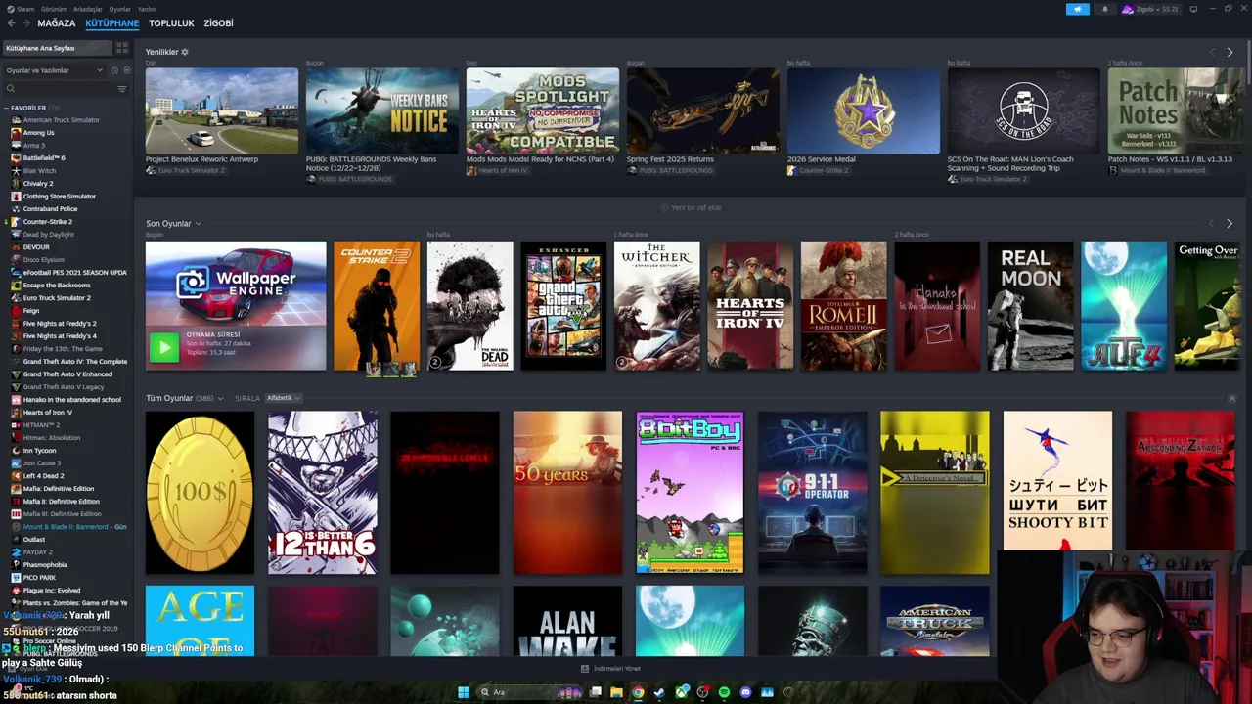This screenshot has height=704, width=1252.
Task: Open Oyunlar ve Yazılımlar filter dropdown
Action: [54, 70]
